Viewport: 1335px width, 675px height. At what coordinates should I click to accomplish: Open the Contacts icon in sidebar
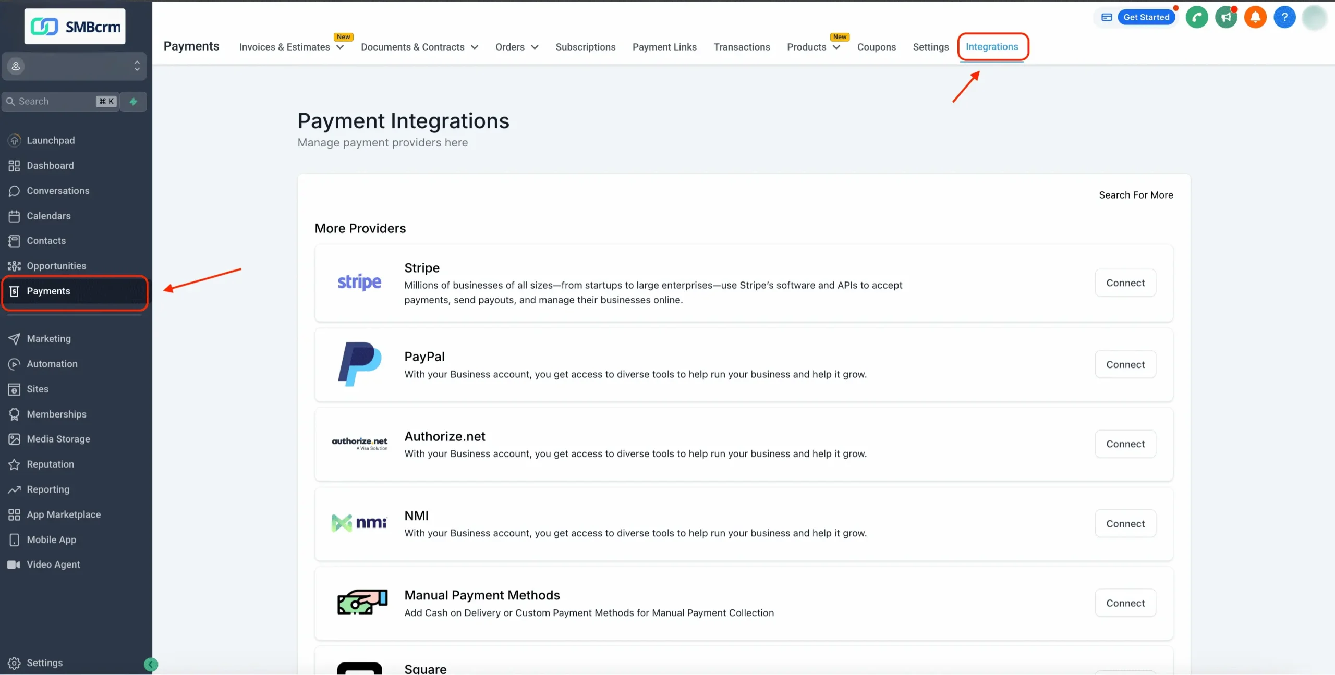(14, 241)
